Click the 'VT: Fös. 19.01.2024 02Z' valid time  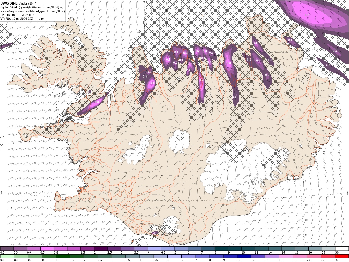coord(17,19)
